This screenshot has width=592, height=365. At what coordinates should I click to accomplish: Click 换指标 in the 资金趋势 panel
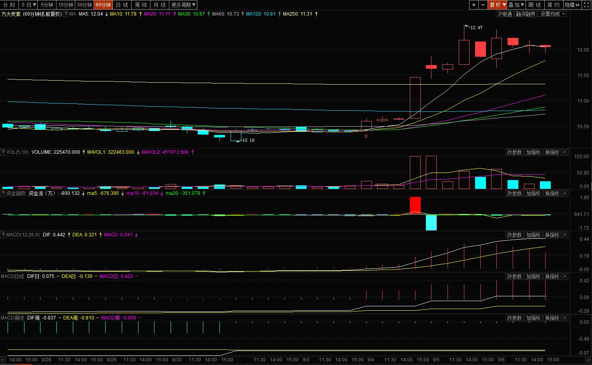click(x=552, y=193)
